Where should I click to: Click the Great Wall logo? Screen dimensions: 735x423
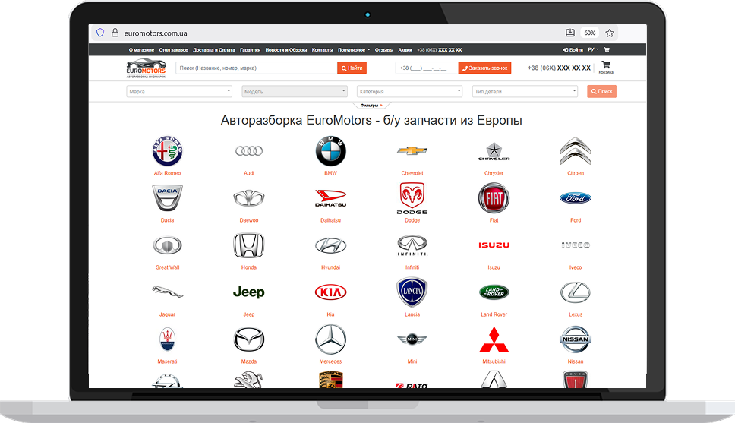(167, 245)
